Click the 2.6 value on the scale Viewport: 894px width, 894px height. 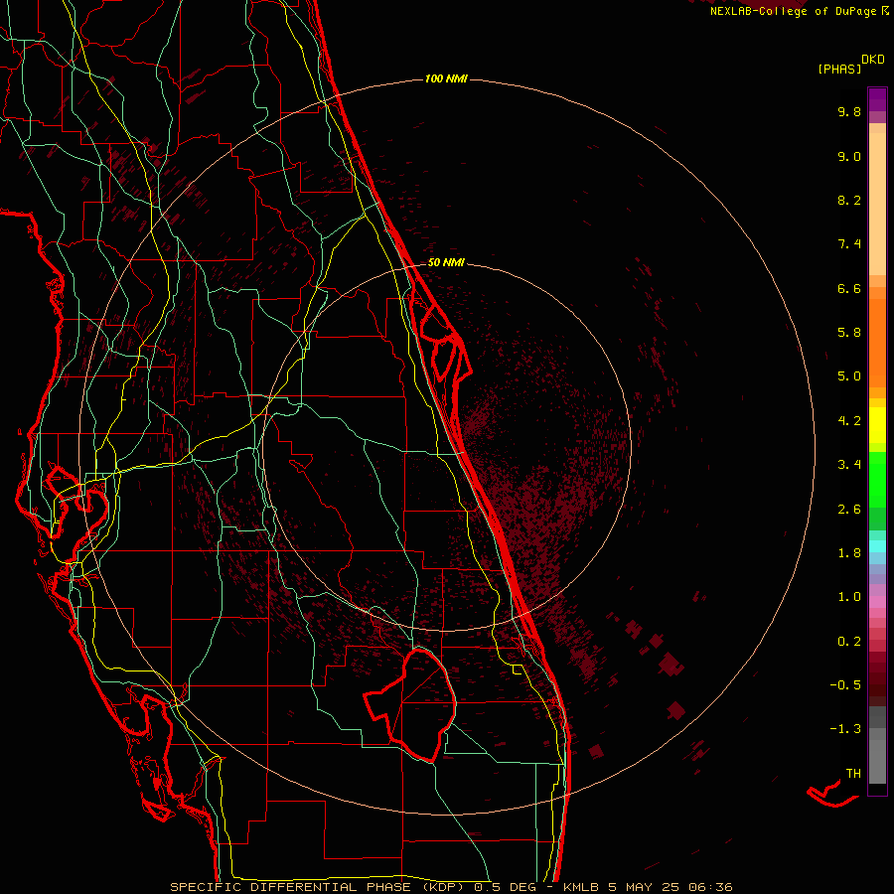(x=849, y=510)
